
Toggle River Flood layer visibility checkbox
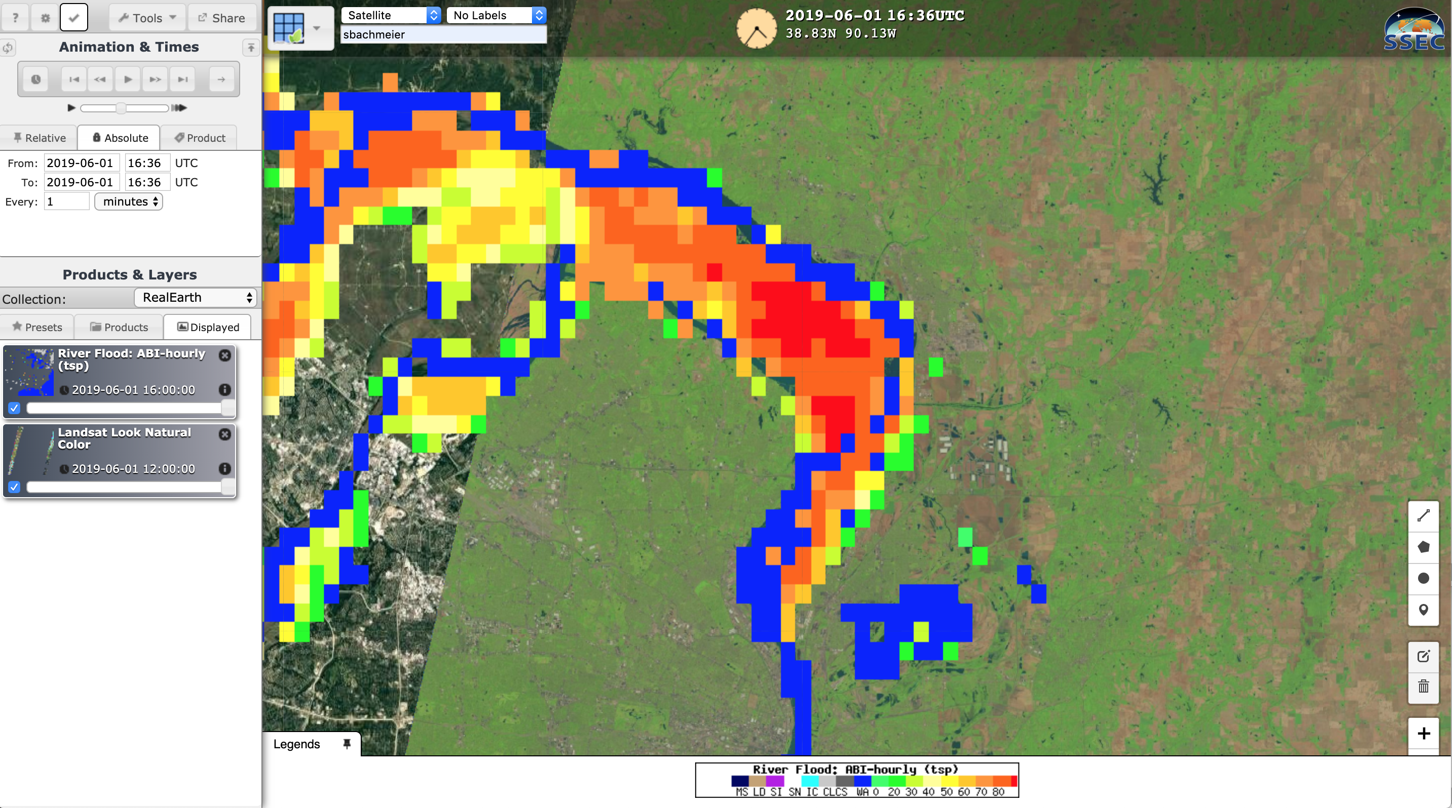coord(14,408)
